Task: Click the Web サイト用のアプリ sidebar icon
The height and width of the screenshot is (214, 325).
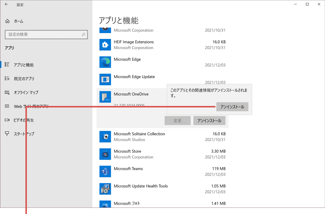Action: click(x=7, y=106)
